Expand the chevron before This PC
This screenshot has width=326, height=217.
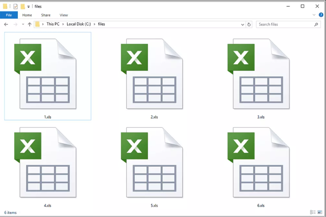coord(43,24)
